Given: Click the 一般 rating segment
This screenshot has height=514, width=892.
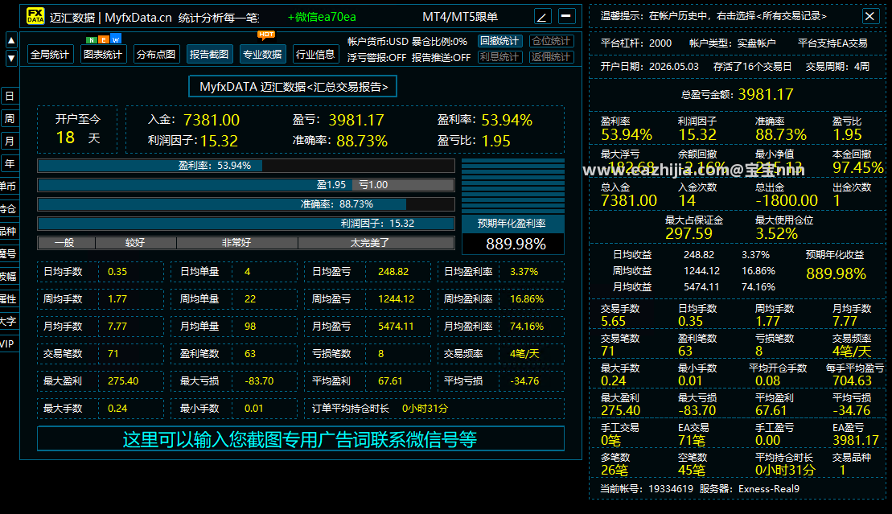Looking at the screenshot, I should coord(67,243).
